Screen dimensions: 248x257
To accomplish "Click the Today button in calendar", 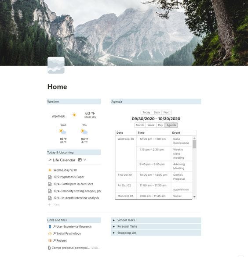I will [146, 112].
